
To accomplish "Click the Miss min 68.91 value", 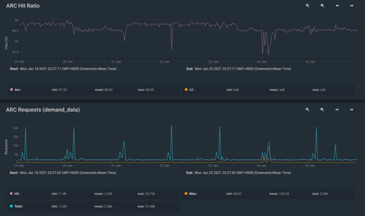I will point(234,194).
